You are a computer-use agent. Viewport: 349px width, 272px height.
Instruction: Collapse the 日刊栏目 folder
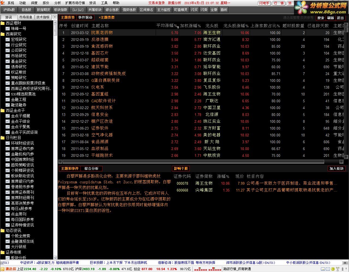(3, 138)
